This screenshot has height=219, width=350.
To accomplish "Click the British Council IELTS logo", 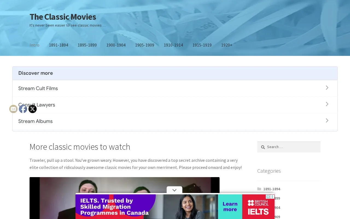I will tap(258, 207).
